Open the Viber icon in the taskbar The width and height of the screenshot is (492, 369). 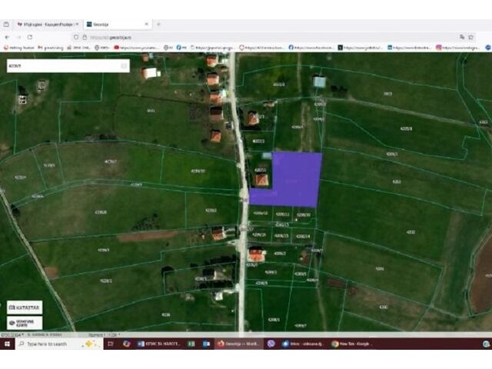tap(271, 344)
